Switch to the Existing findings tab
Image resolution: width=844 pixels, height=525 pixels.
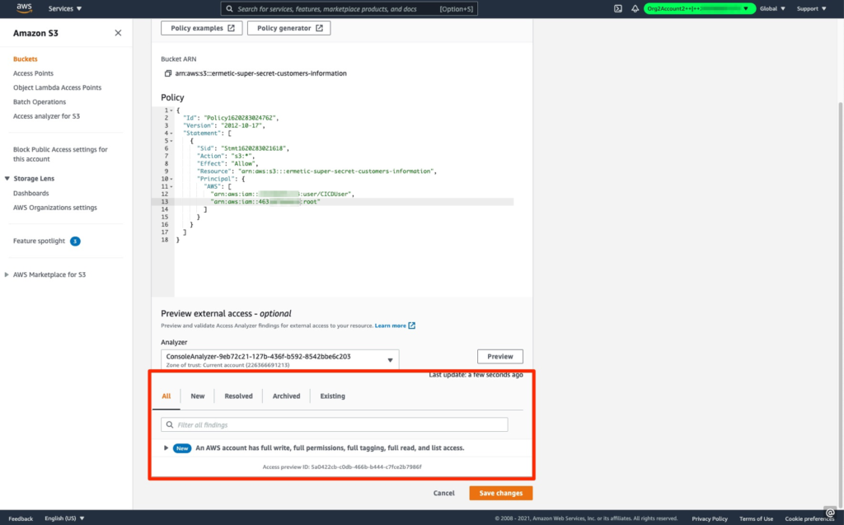(x=333, y=396)
